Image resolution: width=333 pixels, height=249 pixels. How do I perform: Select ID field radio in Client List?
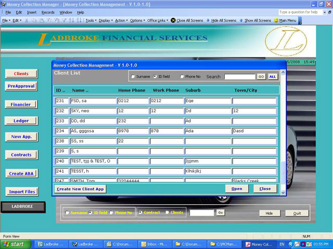[155, 76]
